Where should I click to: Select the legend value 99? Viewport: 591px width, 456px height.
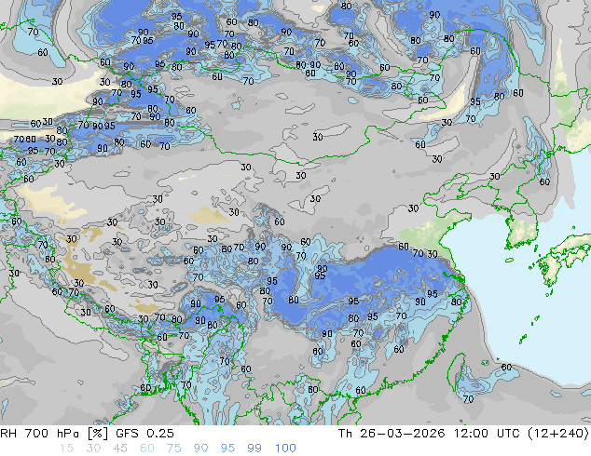click(254, 449)
